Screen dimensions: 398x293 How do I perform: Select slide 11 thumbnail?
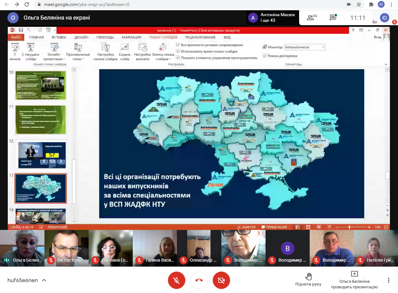point(41,120)
